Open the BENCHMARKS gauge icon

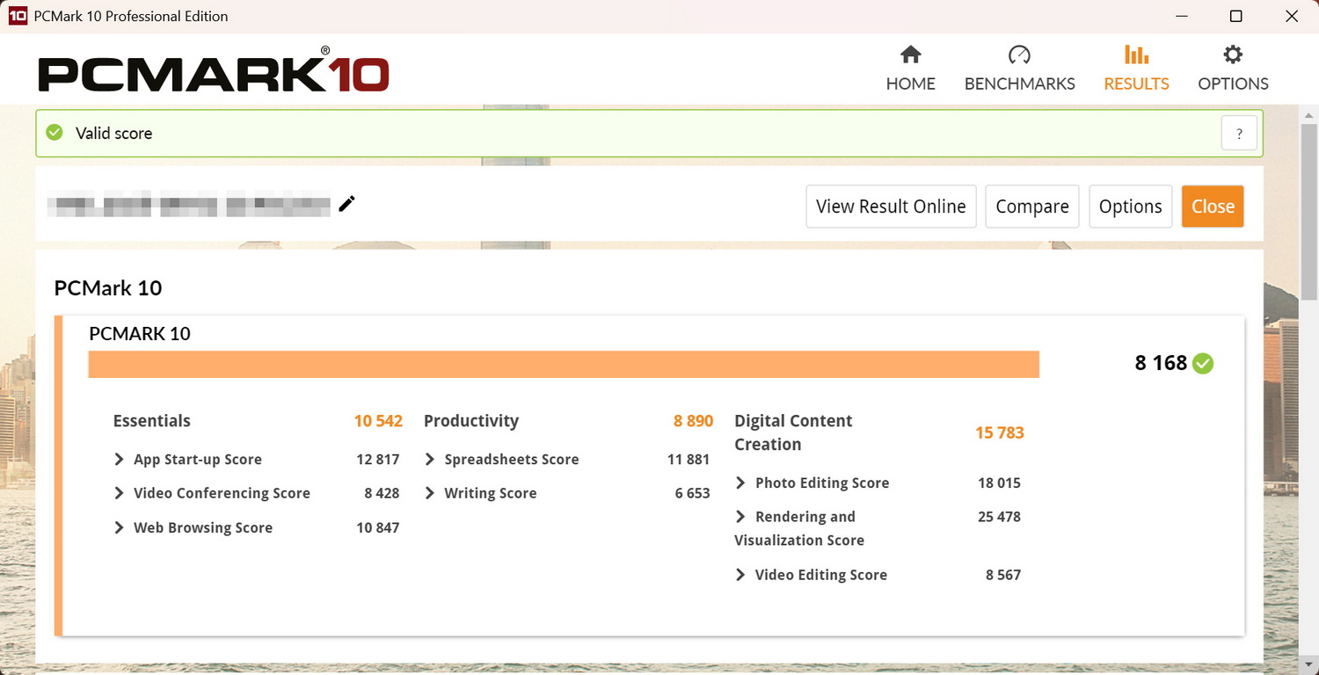coord(1019,55)
